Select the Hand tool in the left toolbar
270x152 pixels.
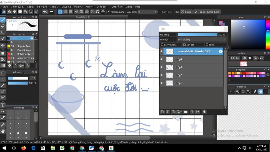click(x=3, y=131)
